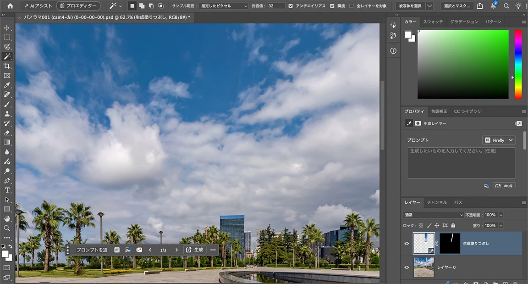Open the notifications bell
Screen dimensions: 528x284
tap(493, 6)
